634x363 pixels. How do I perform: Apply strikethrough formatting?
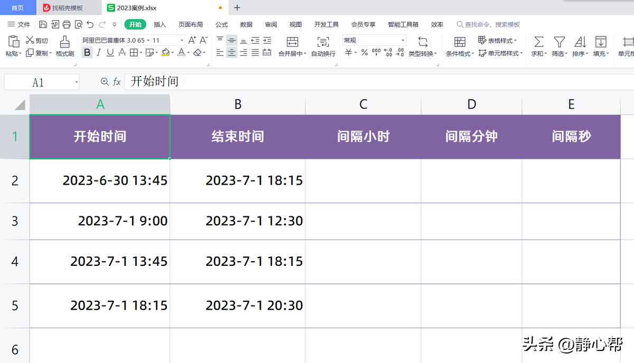[122, 52]
